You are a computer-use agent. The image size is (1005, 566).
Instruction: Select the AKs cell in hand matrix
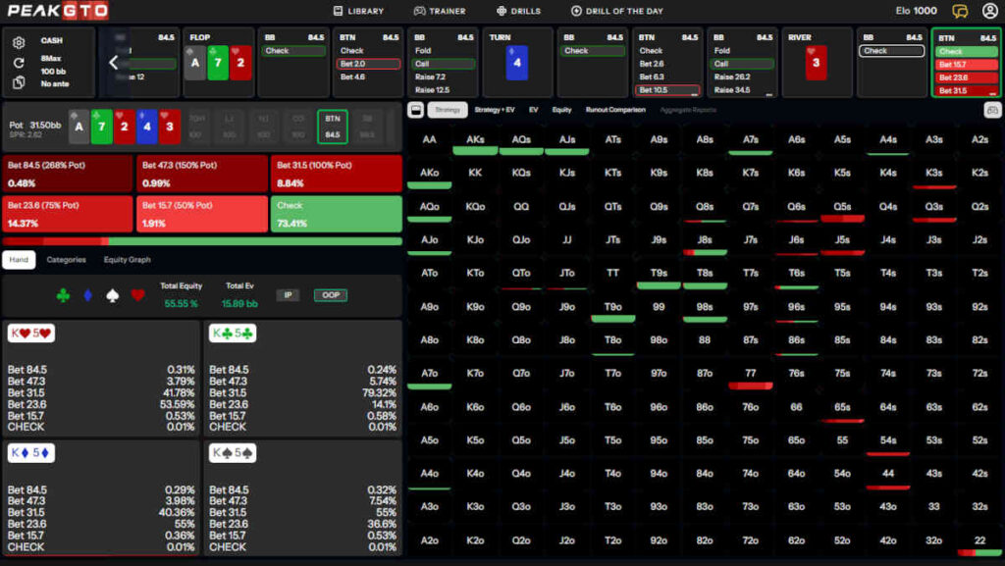click(475, 140)
